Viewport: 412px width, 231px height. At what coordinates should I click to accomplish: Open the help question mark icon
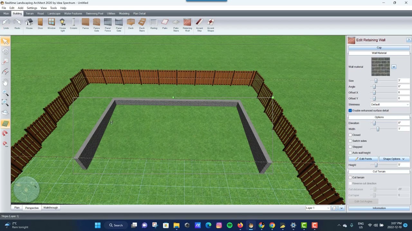409,40
